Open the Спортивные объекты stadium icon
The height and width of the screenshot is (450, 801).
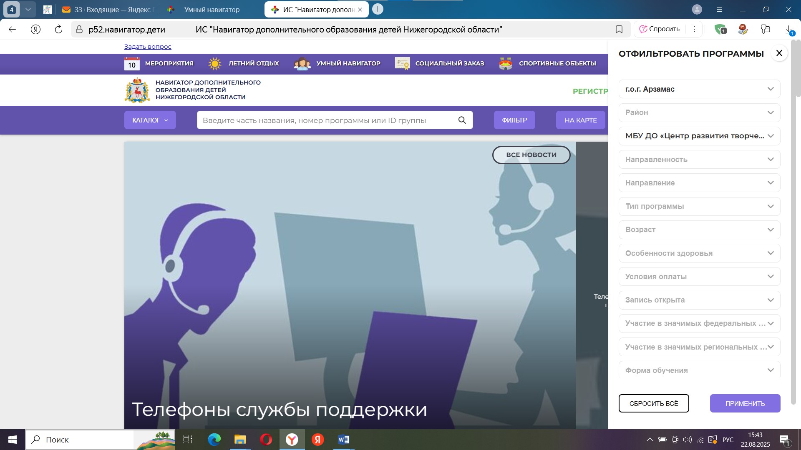pyautogui.click(x=506, y=64)
